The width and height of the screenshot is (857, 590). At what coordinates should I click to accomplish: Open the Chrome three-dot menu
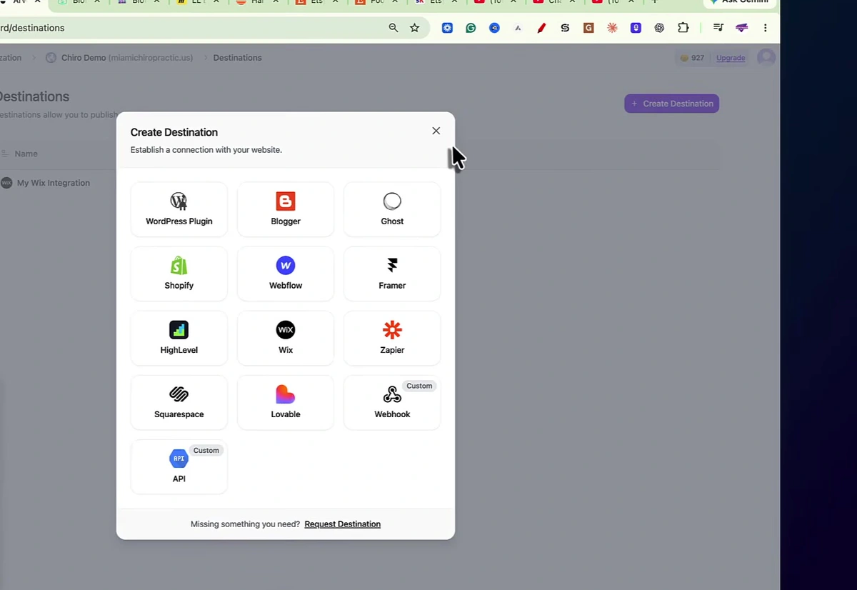click(x=766, y=28)
